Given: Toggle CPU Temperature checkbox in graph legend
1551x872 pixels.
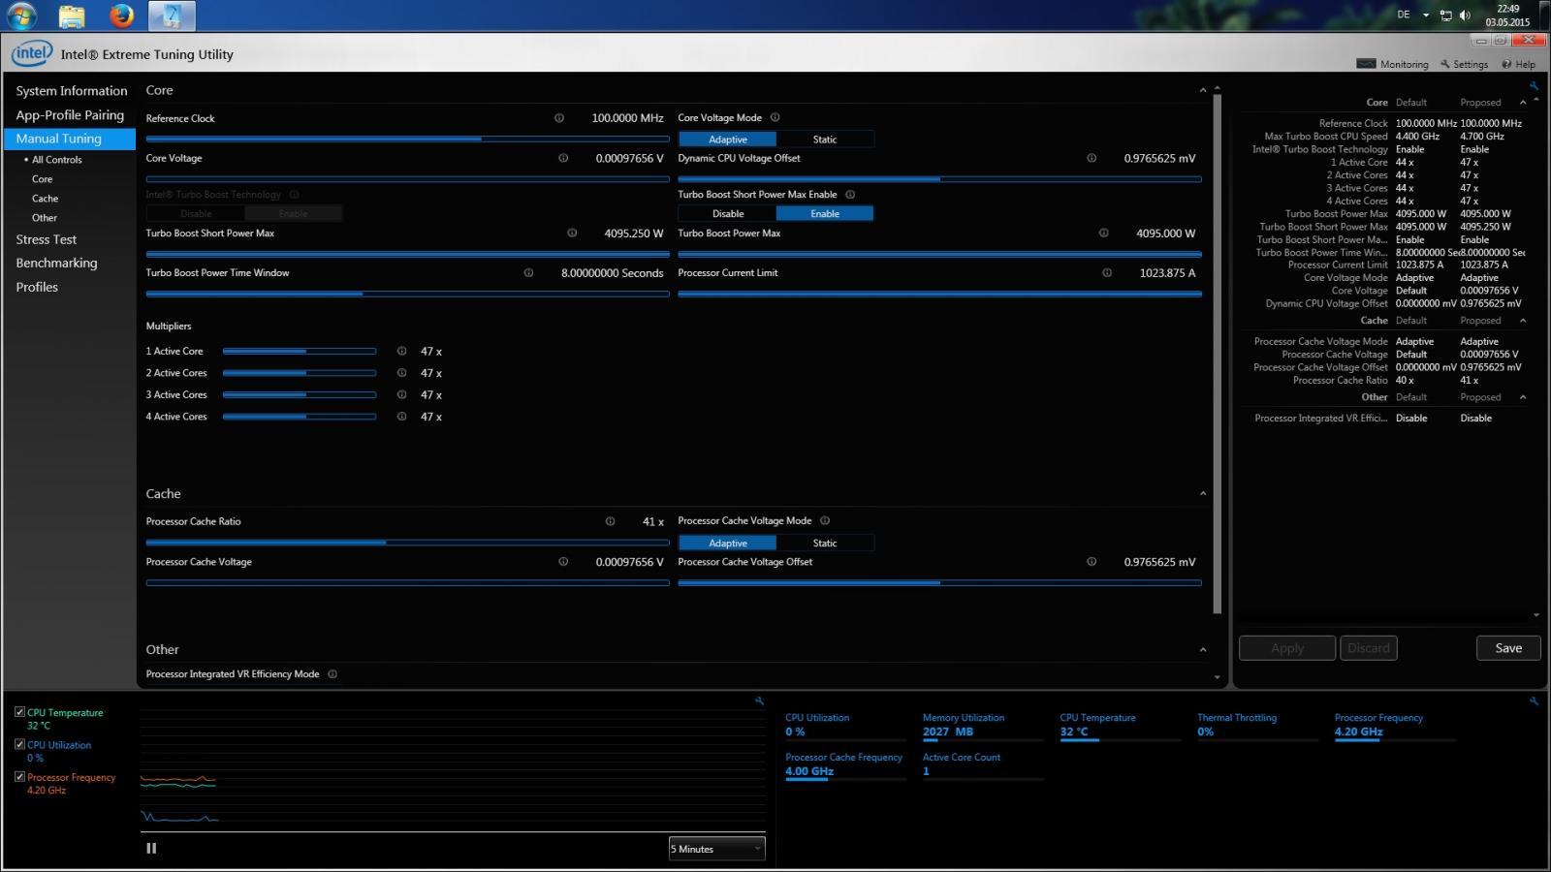Looking at the screenshot, I should click(x=19, y=712).
